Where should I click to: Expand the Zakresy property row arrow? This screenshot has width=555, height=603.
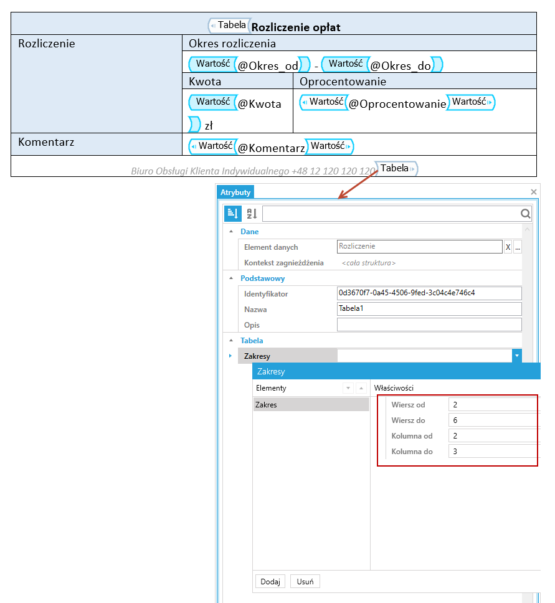pos(230,356)
